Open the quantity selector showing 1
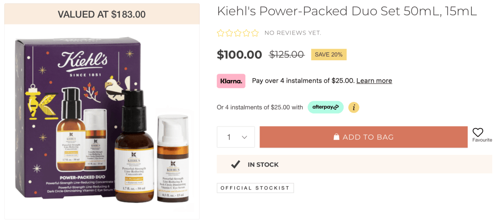This screenshot has width=497, height=223. click(236, 137)
